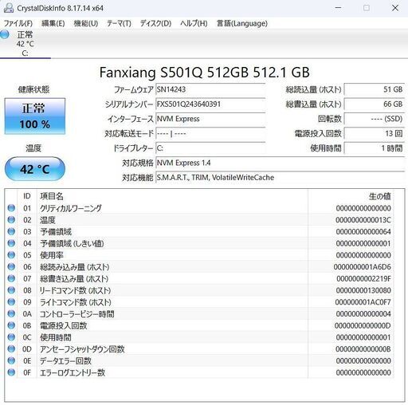Select raw value 000000000013C
Screen dimensions: 408x405
click(x=363, y=220)
